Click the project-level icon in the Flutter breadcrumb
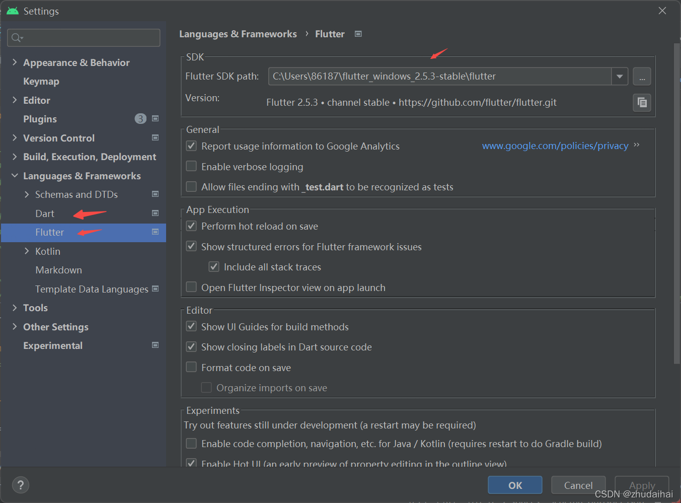681x503 pixels. 358,34
